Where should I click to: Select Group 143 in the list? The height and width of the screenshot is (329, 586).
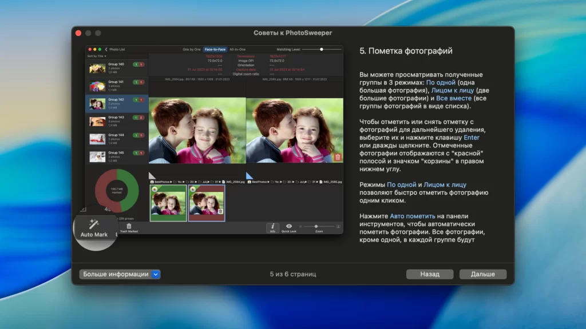tap(117, 121)
